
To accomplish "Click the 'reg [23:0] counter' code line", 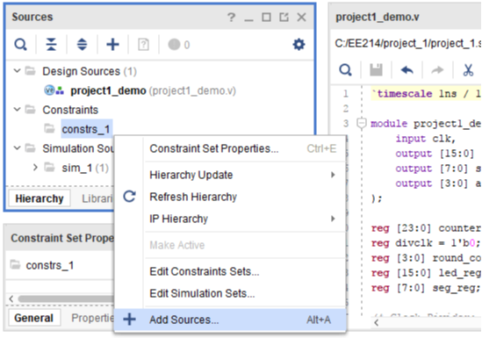I will pos(426,228).
